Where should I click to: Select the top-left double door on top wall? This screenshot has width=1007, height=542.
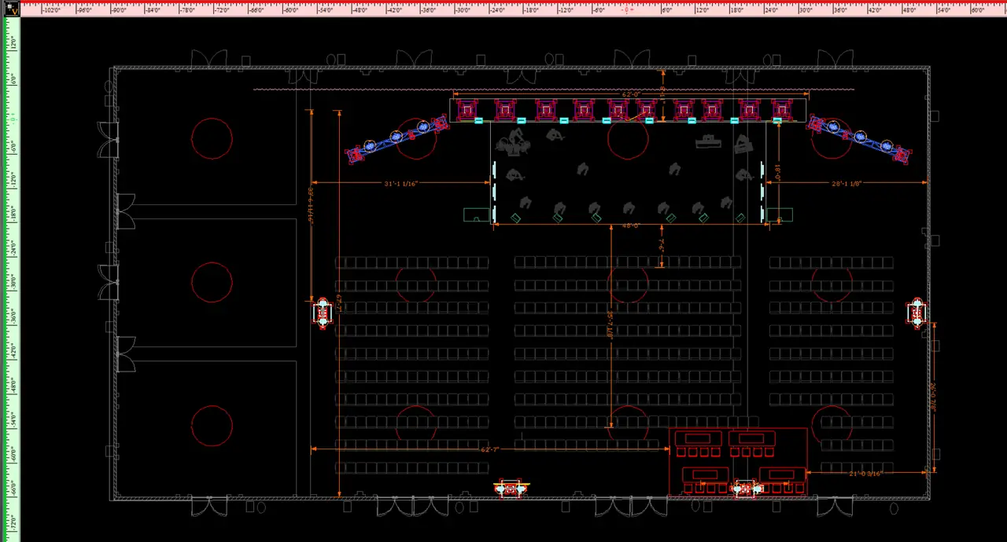point(209,59)
